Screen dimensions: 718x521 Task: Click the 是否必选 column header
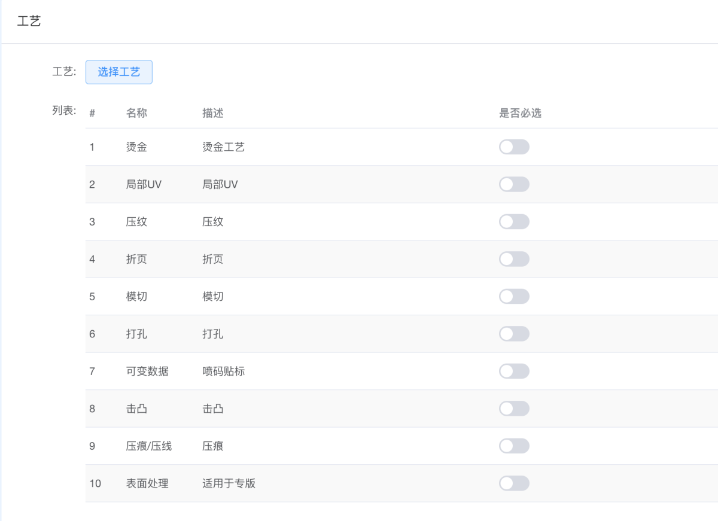click(520, 113)
